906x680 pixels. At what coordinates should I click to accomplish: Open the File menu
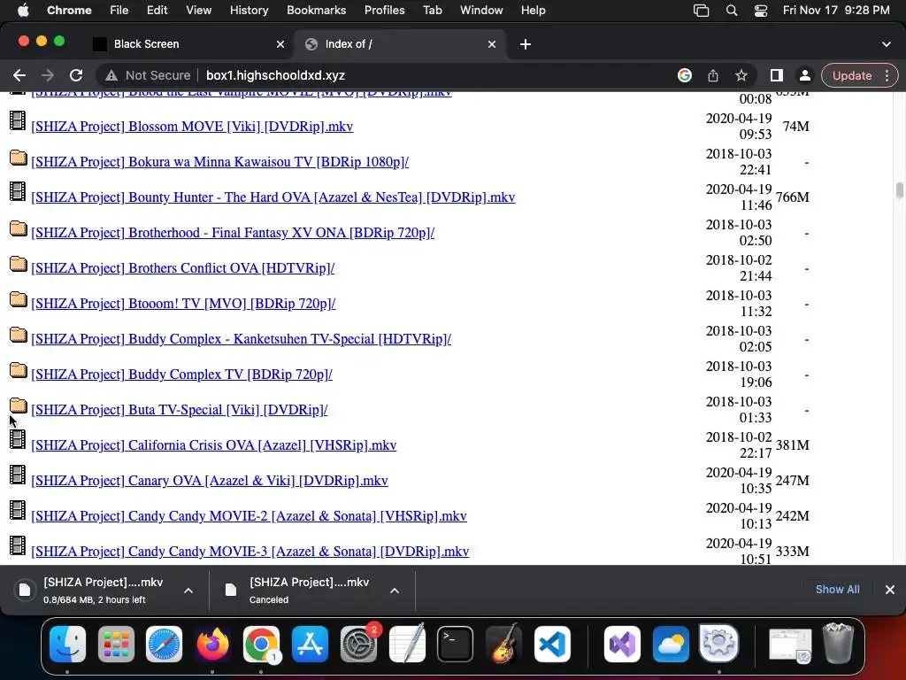[x=119, y=10]
